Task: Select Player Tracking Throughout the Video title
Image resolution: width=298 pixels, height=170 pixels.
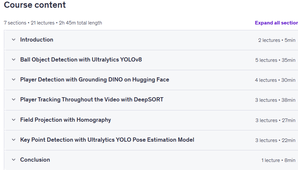Action: (92, 99)
